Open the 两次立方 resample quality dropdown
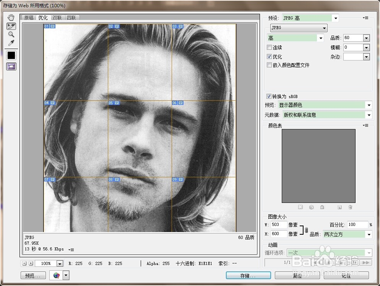Image resolution: width=380 pixels, height=286 pixels. [347, 235]
